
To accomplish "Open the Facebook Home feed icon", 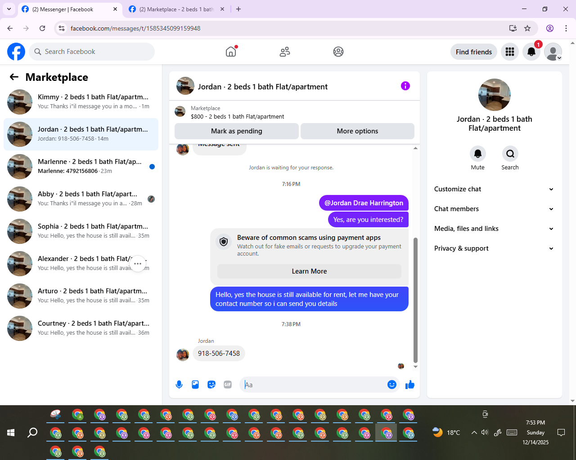I will [x=231, y=52].
